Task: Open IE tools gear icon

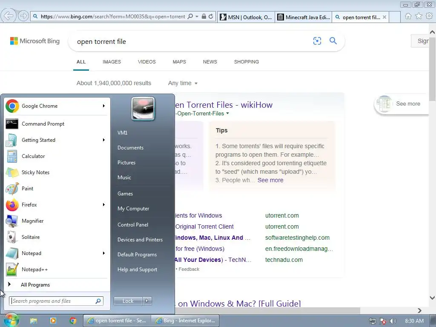Action: pos(429,16)
